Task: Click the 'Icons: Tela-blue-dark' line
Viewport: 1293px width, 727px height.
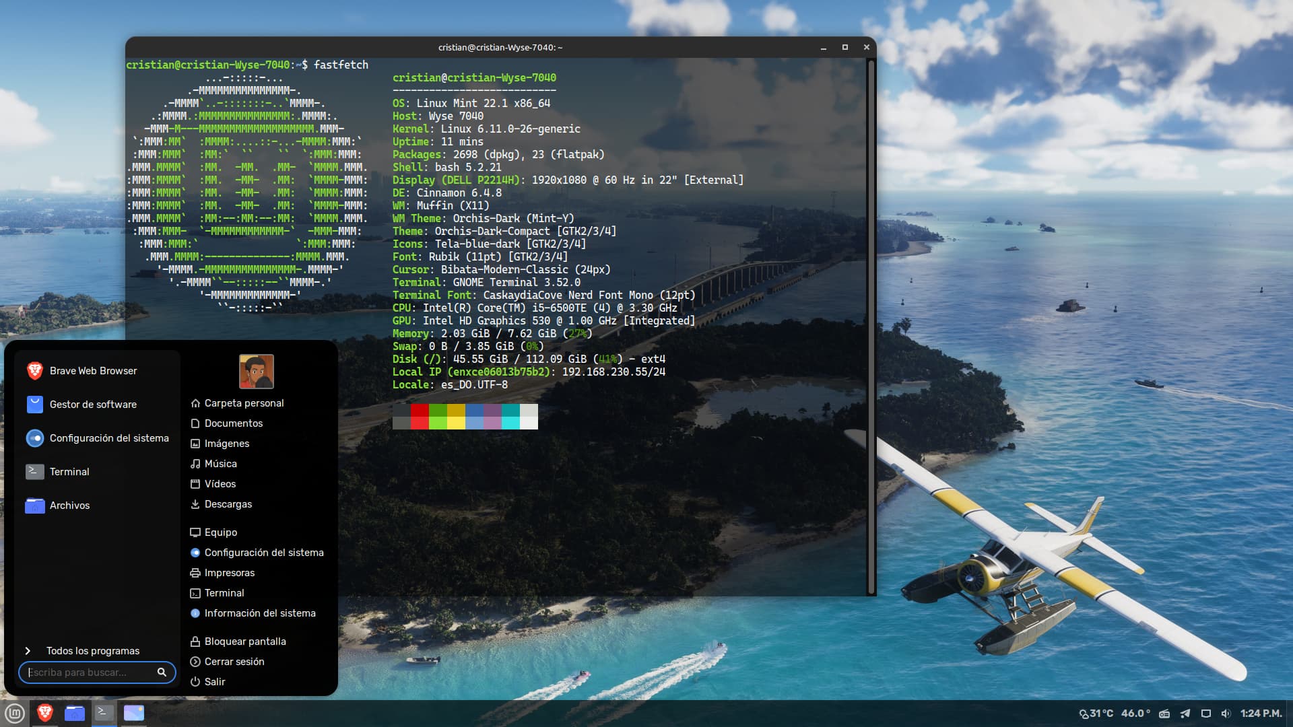Action: coord(489,244)
